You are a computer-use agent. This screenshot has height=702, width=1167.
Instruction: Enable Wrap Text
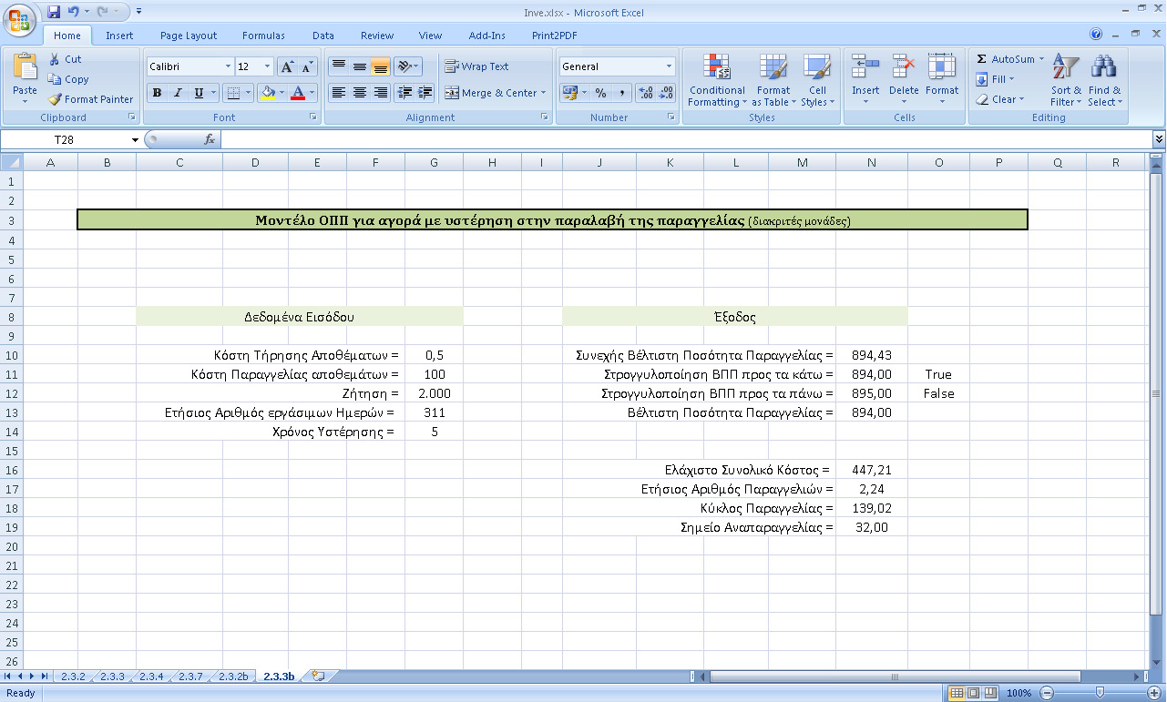477,66
